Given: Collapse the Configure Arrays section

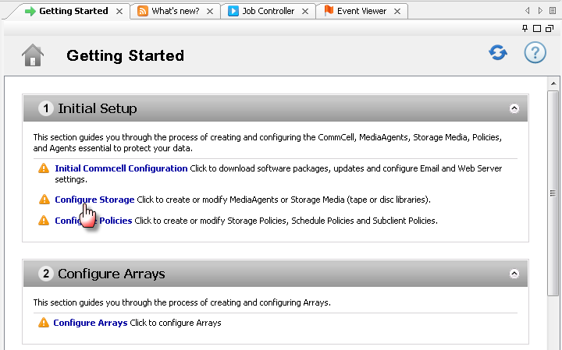Looking at the screenshot, I should tap(514, 274).
